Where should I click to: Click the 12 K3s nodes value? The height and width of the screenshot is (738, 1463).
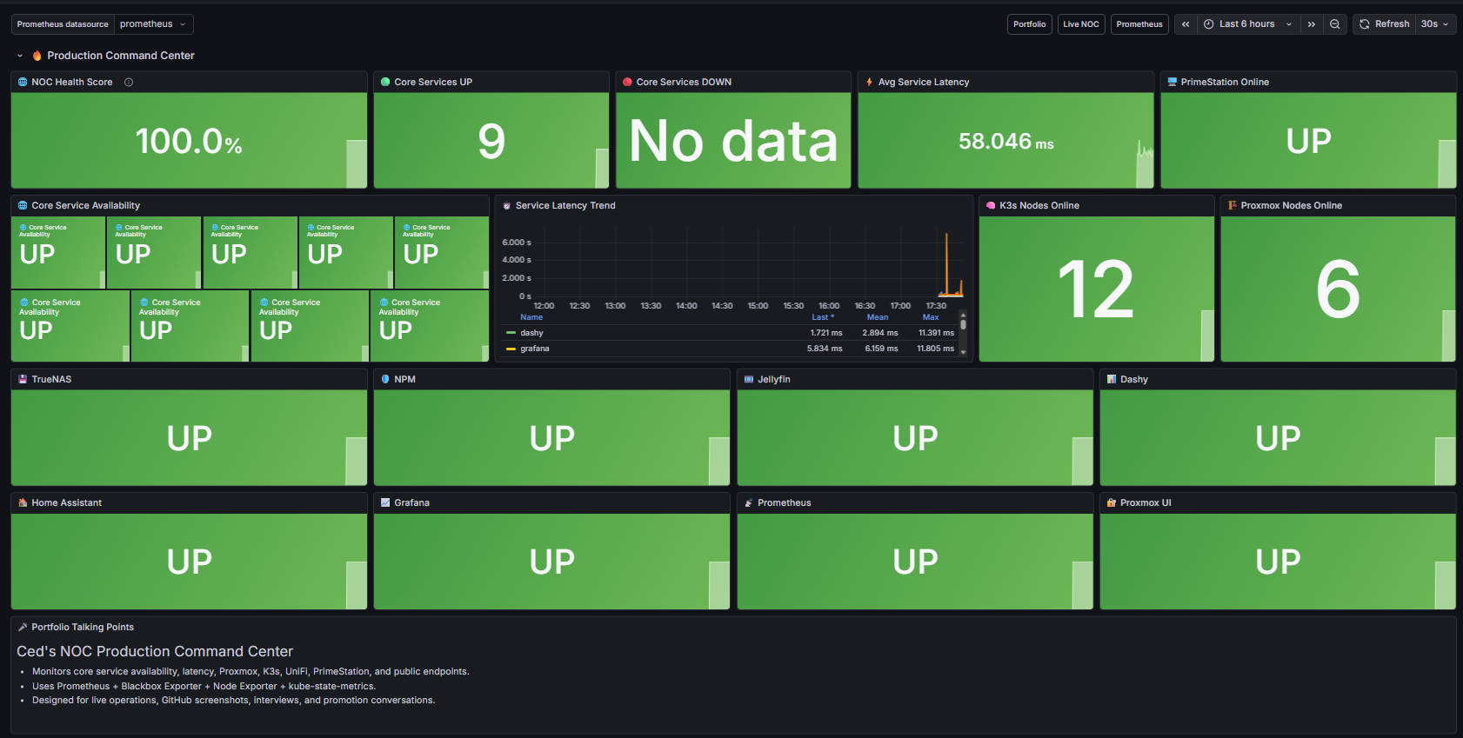[1096, 289]
